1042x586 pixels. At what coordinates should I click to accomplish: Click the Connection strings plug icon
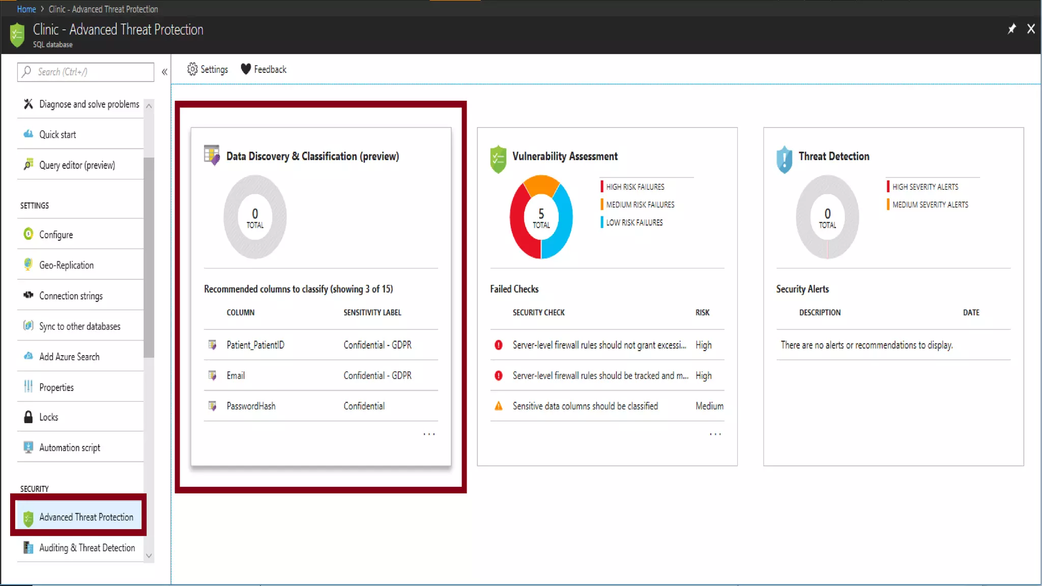(28, 295)
